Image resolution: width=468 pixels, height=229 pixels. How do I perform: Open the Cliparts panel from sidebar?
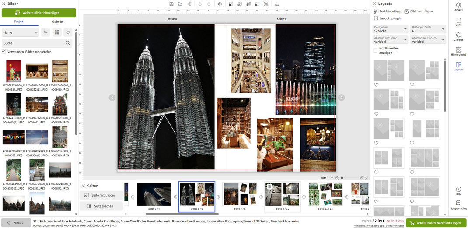pyautogui.click(x=458, y=36)
